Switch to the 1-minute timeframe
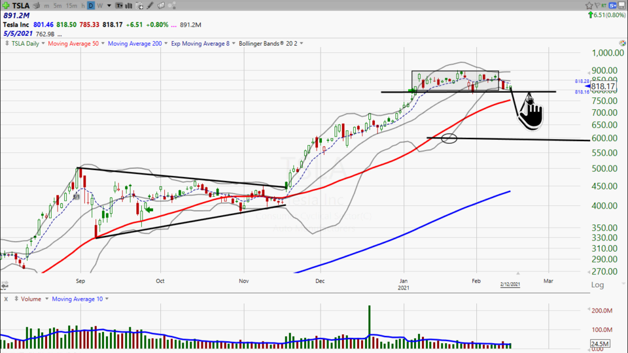This screenshot has width=628, height=353. click(x=47, y=6)
